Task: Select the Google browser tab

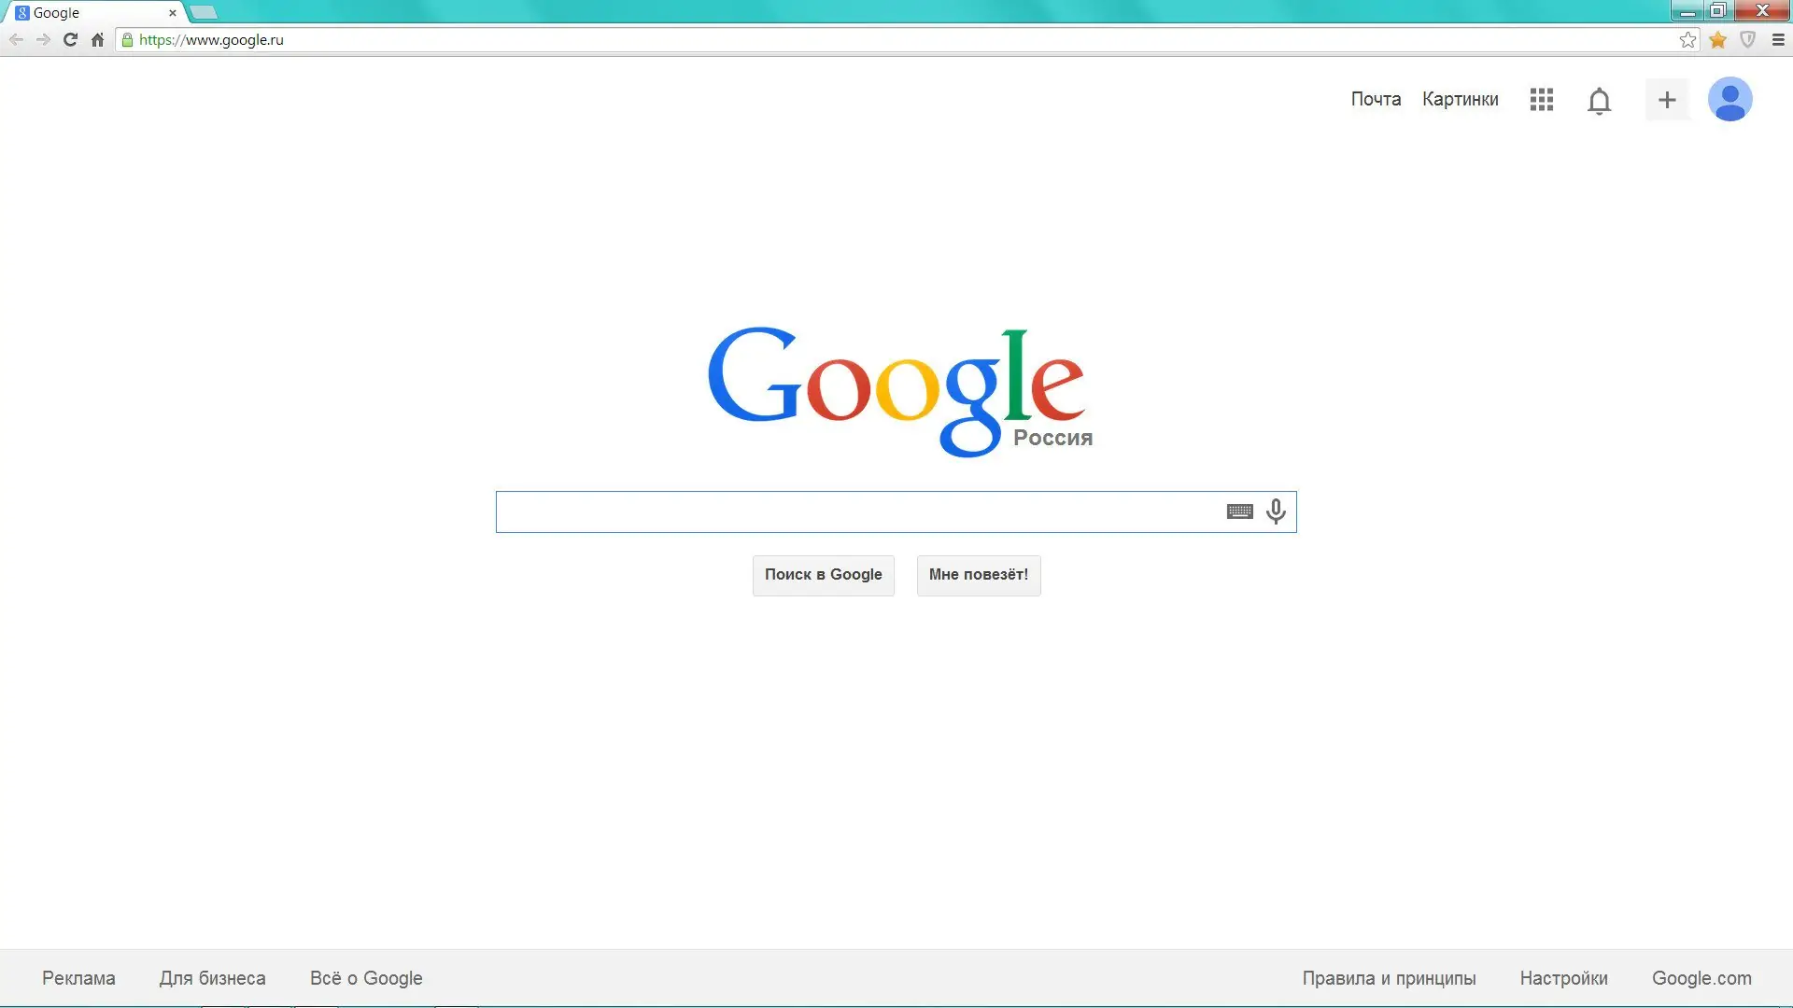Action: pyautogui.click(x=93, y=13)
